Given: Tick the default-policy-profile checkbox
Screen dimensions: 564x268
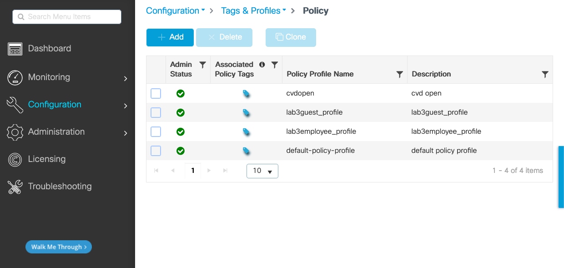Looking at the screenshot, I should click(x=156, y=151).
